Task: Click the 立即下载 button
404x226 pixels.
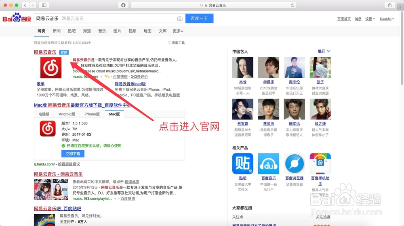Action: click(x=73, y=153)
